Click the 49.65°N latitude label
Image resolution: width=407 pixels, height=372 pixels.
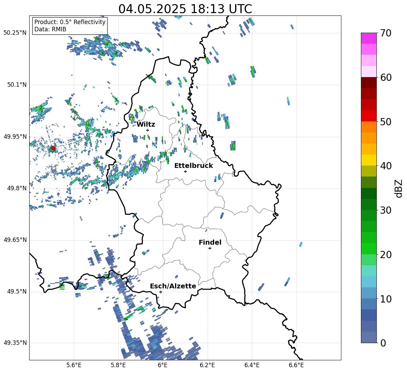[15, 240]
